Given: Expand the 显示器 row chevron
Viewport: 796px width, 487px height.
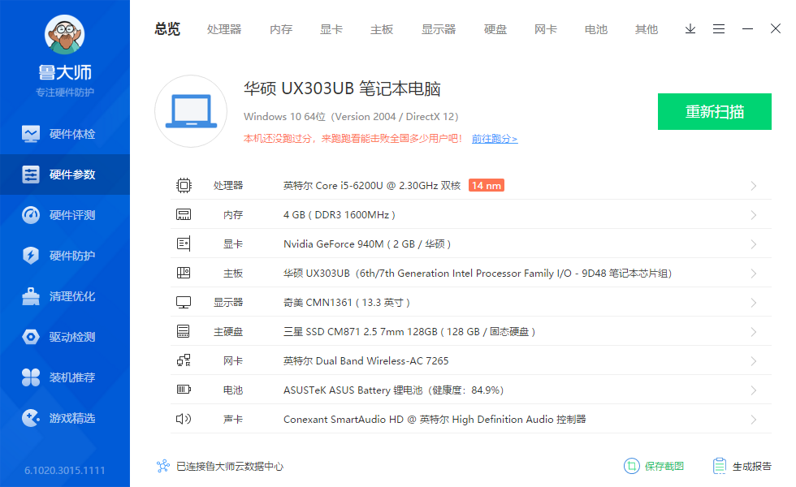Looking at the screenshot, I should (x=754, y=303).
